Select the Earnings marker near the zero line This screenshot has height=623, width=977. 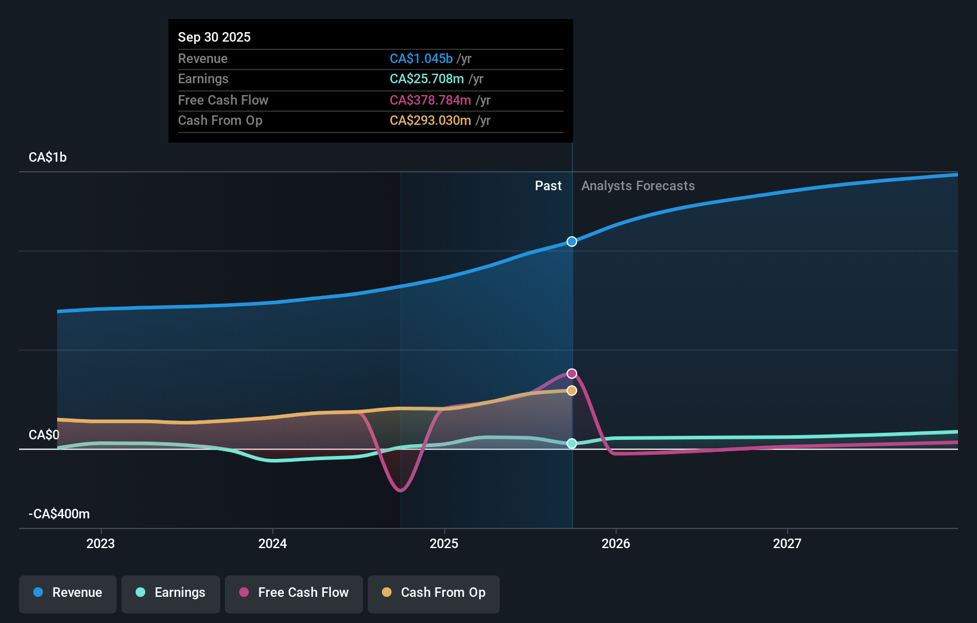coord(571,443)
